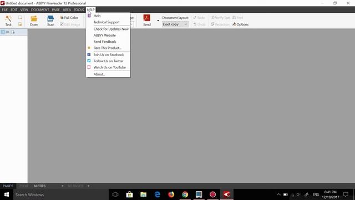Screen dimensions: 355x200
Task: Click the Undo button
Action: point(199,24)
